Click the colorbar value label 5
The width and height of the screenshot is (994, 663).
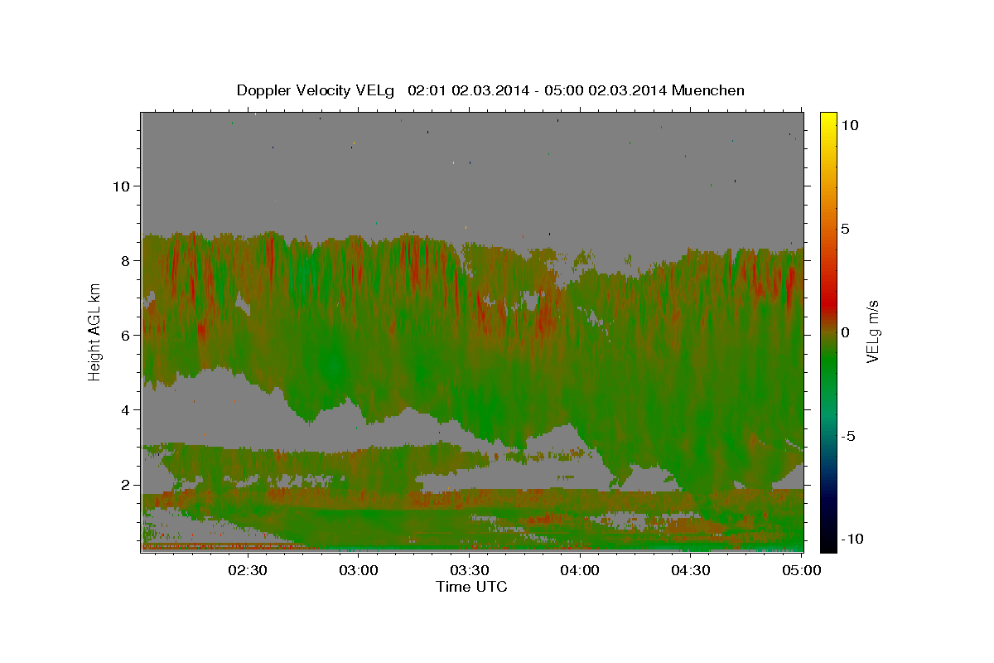[845, 228]
